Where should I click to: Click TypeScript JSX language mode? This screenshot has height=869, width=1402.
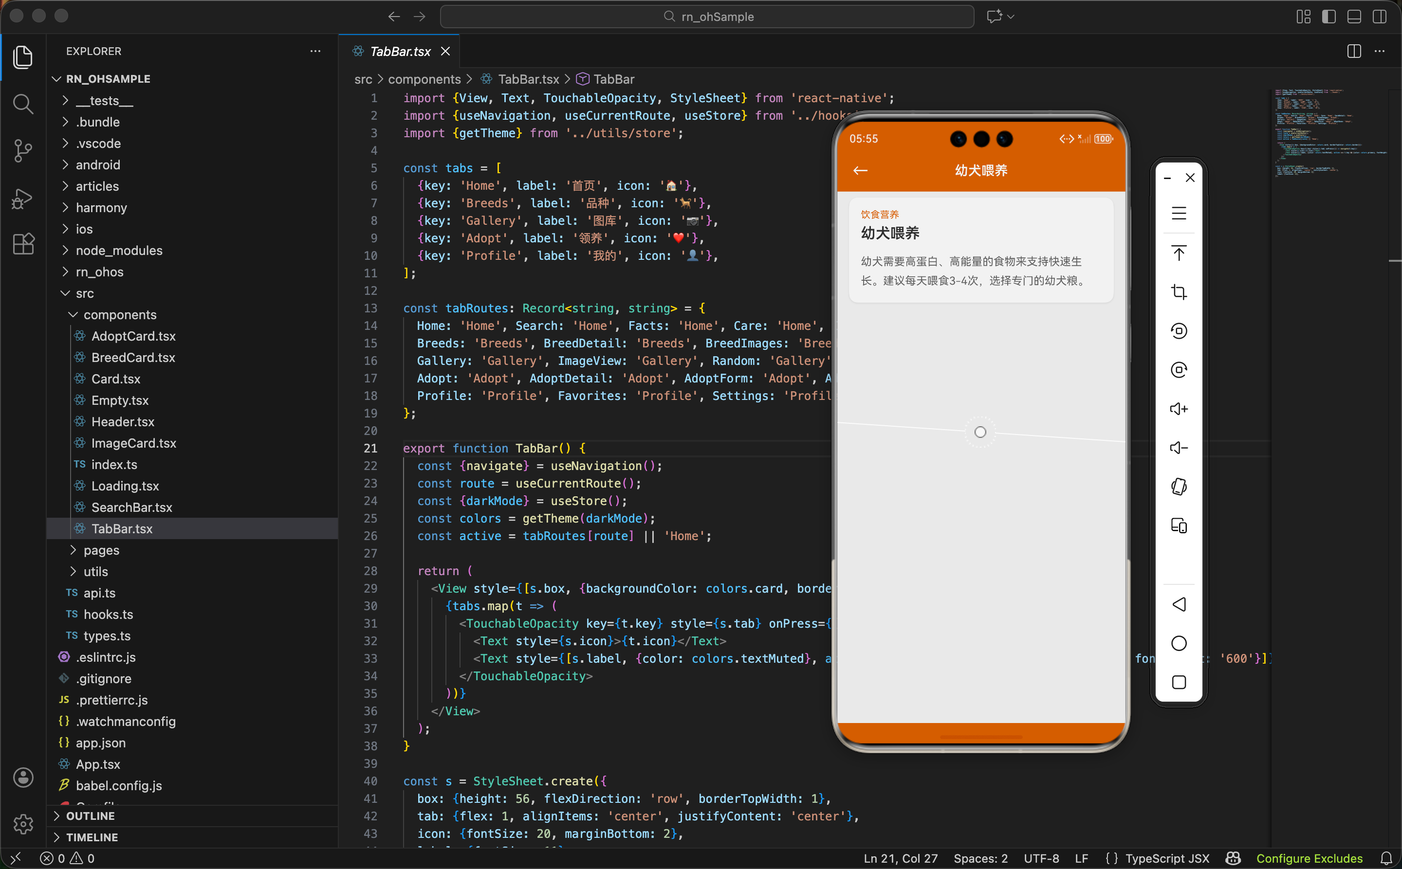[x=1167, y=858]
